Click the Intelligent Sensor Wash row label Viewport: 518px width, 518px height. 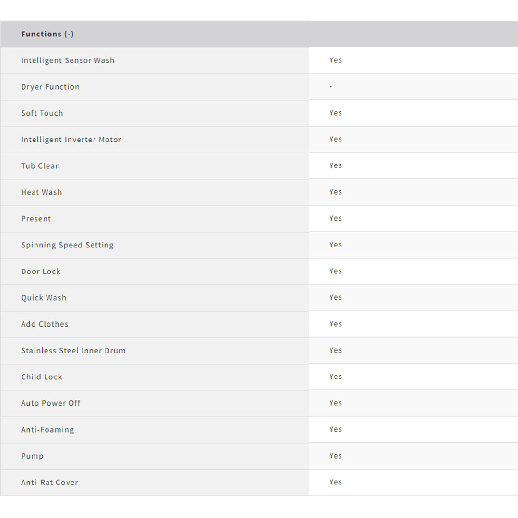coord(68,60)
